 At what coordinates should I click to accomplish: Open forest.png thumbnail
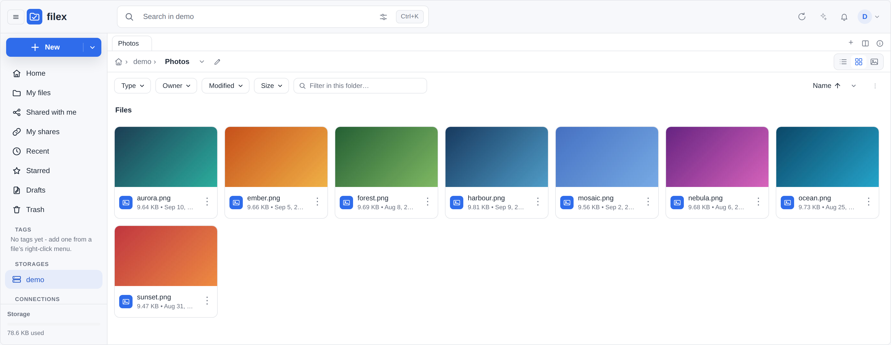tap(386, 157)
